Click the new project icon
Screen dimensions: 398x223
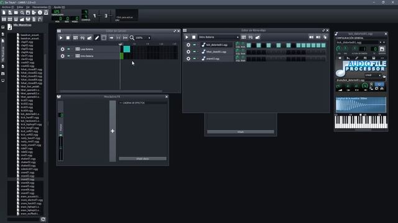4,12
